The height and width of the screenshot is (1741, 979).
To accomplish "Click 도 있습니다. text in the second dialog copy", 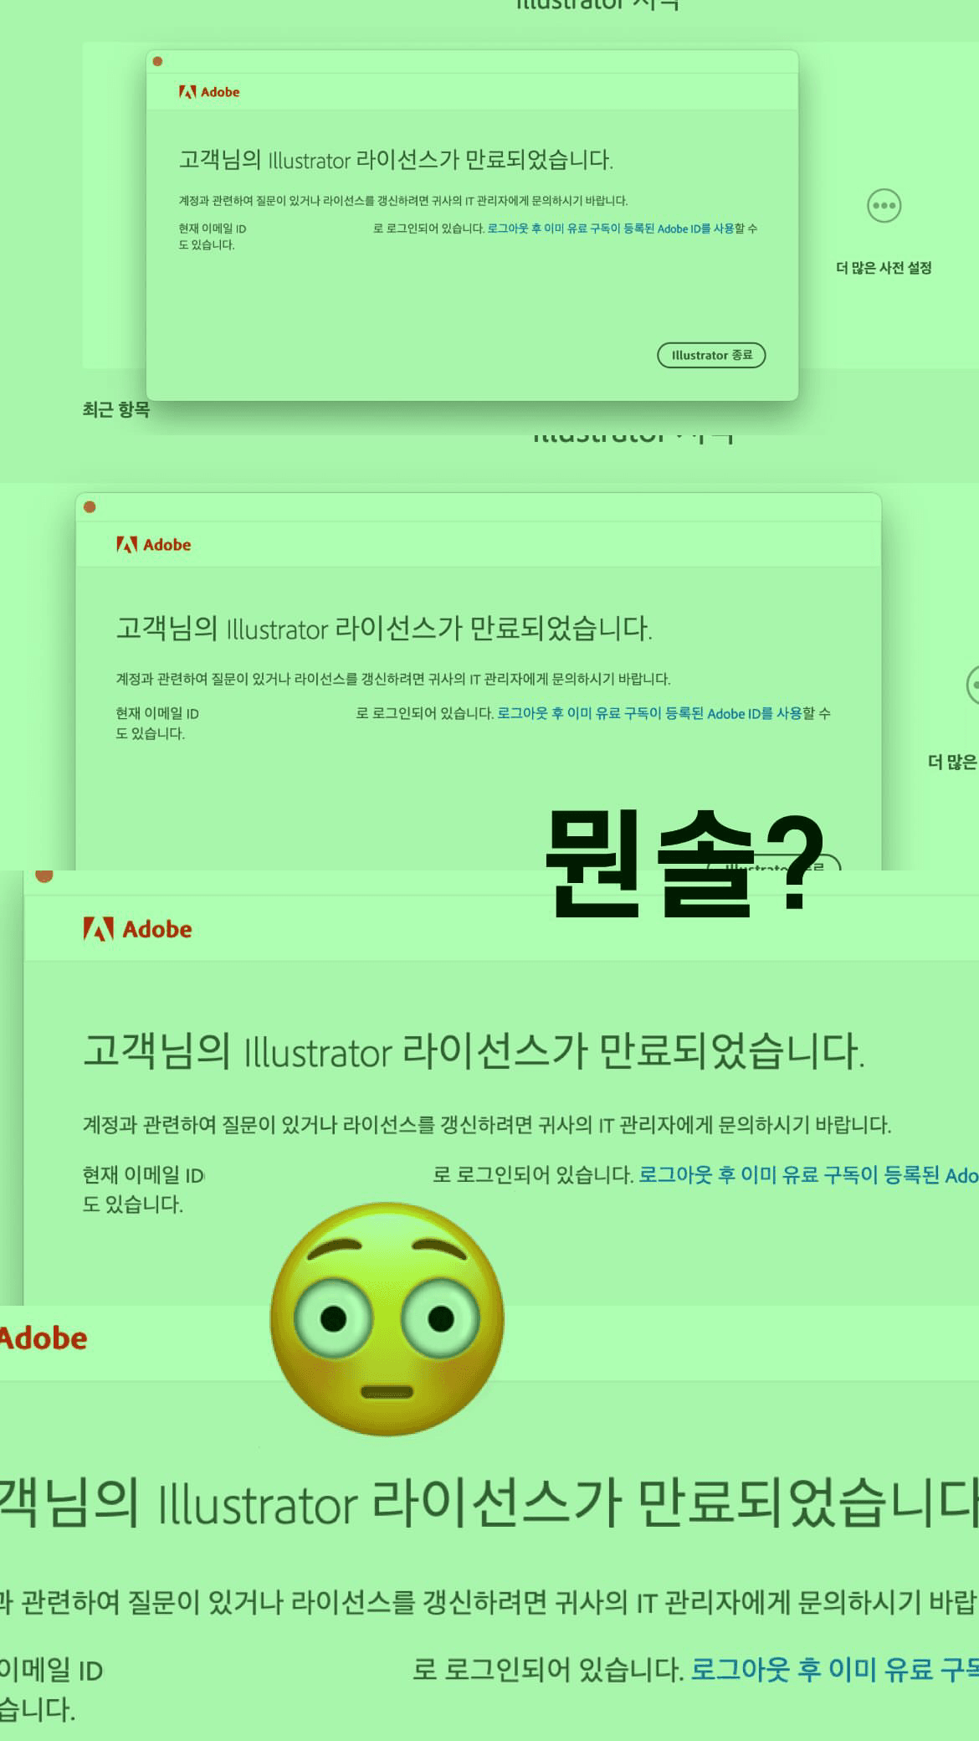I will pyautogui.click(x=151, y=734).
